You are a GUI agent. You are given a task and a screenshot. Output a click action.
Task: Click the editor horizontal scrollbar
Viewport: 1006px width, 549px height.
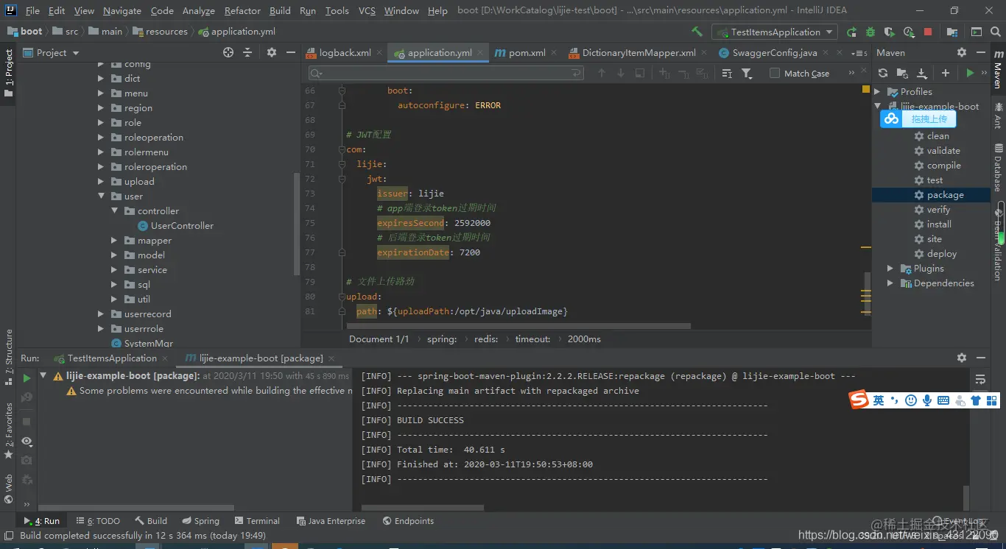(x=519, y=325)
